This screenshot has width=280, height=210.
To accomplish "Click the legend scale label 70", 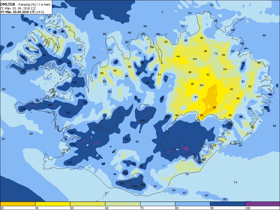I will 141,208.
